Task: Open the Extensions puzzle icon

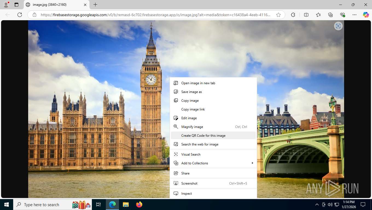Action: (x=293, y=15)
